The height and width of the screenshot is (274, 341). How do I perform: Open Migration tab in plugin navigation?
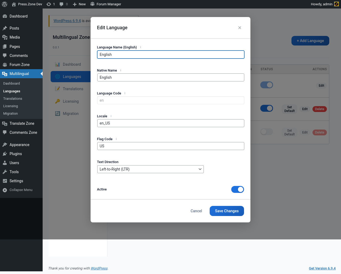click(71, 114)
